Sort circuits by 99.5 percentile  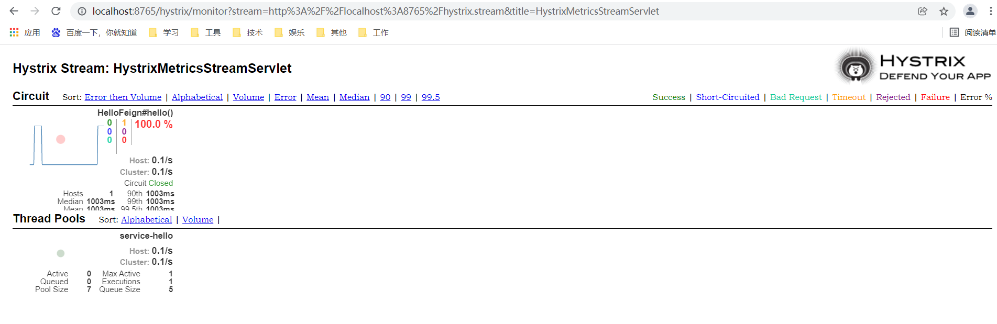[431, 97]
